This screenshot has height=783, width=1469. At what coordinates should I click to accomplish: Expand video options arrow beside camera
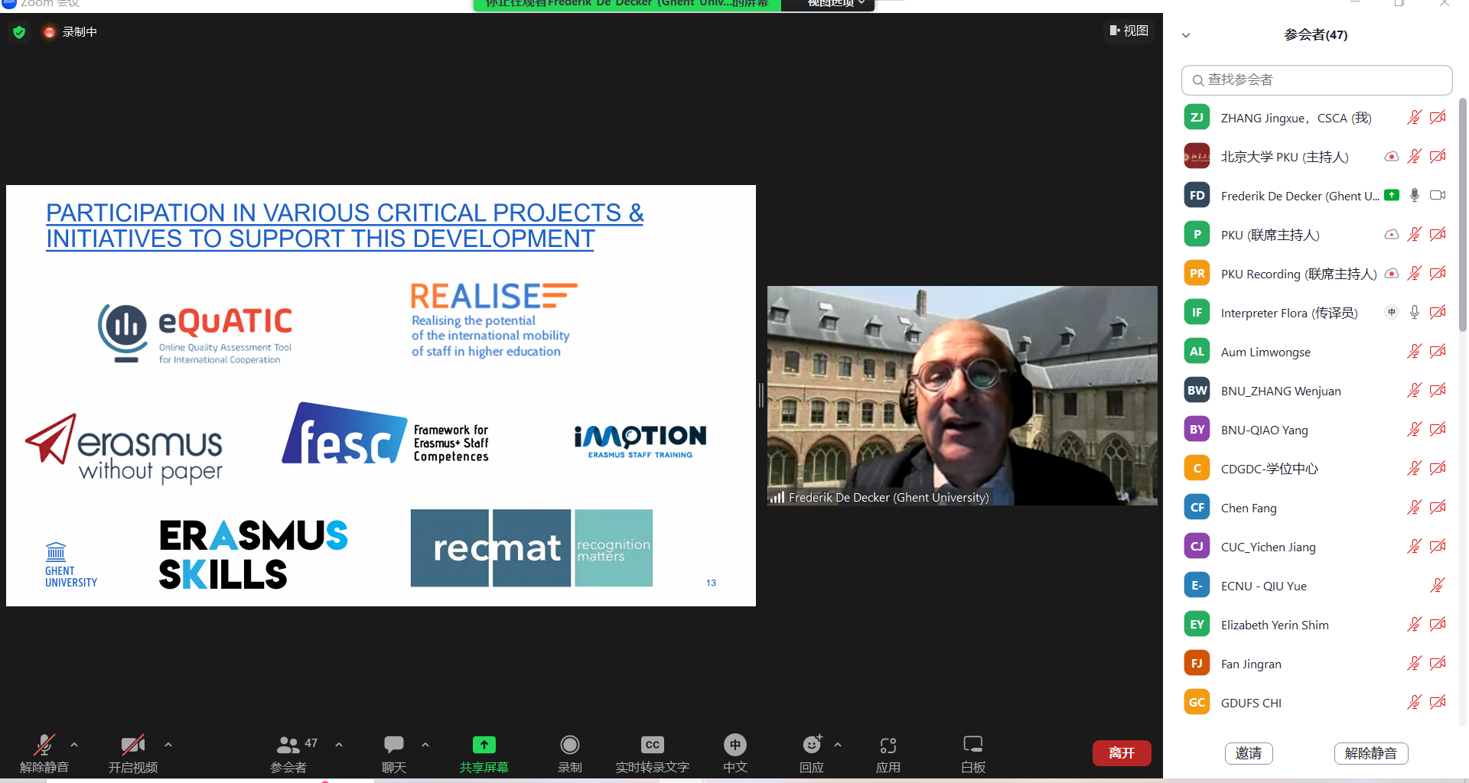coord(168,744)
